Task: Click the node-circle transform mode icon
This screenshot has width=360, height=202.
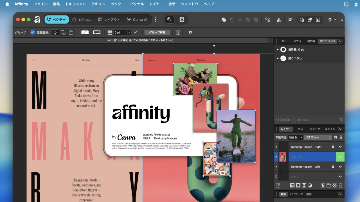Action: pyautogui.click(x=310, y=20)
